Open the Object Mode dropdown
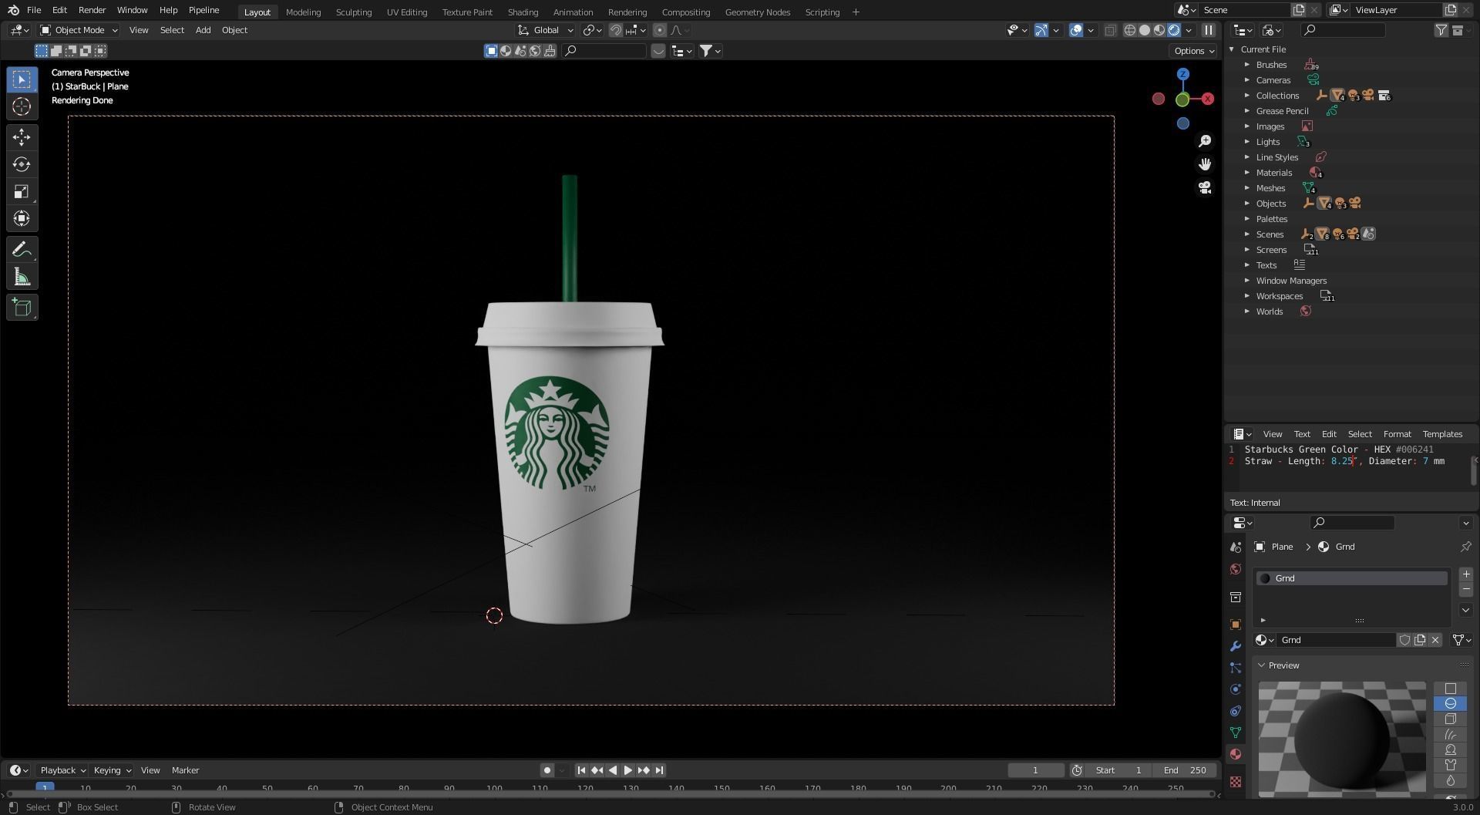Screen dimensions: 1480x815 point(79,30)
